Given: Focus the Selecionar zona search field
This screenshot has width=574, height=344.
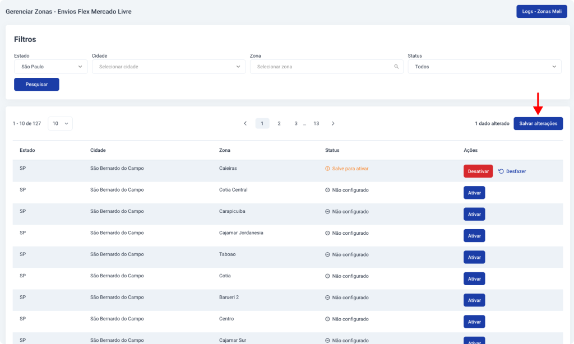Looking at the screenshot, I should click(327, 67).
